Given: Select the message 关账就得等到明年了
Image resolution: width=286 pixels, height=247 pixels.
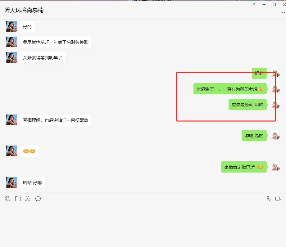Looking at the screenshot, I should pyautogui.click(x=43, y=58).
